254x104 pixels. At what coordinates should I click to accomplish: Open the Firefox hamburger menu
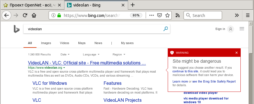tap(248, 15)
